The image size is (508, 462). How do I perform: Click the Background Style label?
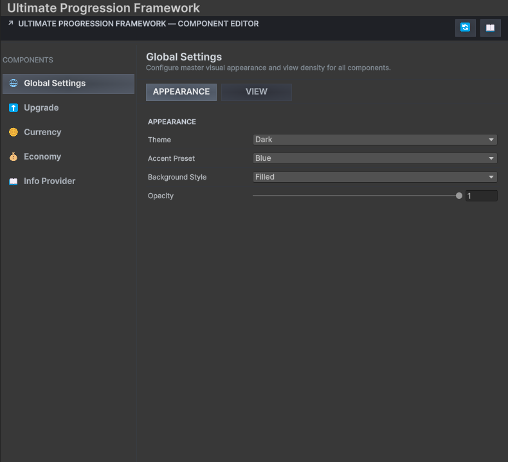pyautogui.click(x=177, y=178)
